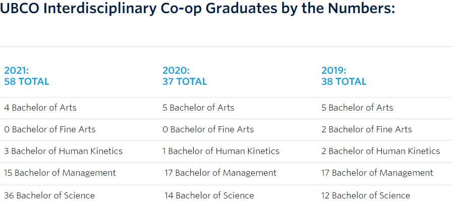Click 14 Bachelor of Science entry

tap(209, 195)
